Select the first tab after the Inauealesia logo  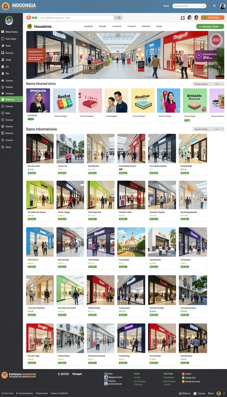(88, 26)
